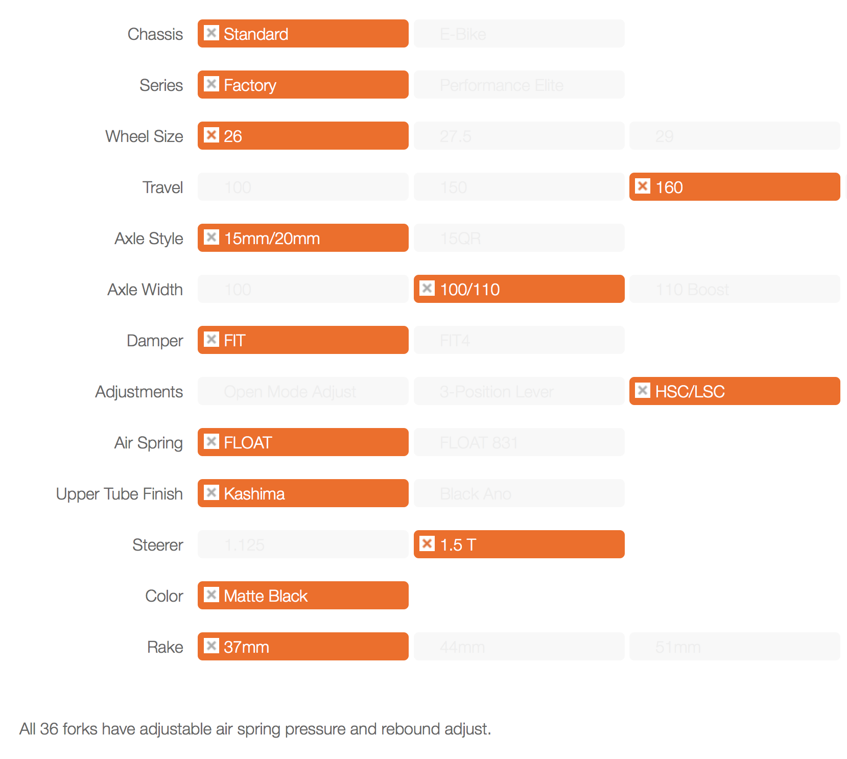Toggle the Matte Black color filter
Screen dimensions: 847x759
click(x=303, y=596)
